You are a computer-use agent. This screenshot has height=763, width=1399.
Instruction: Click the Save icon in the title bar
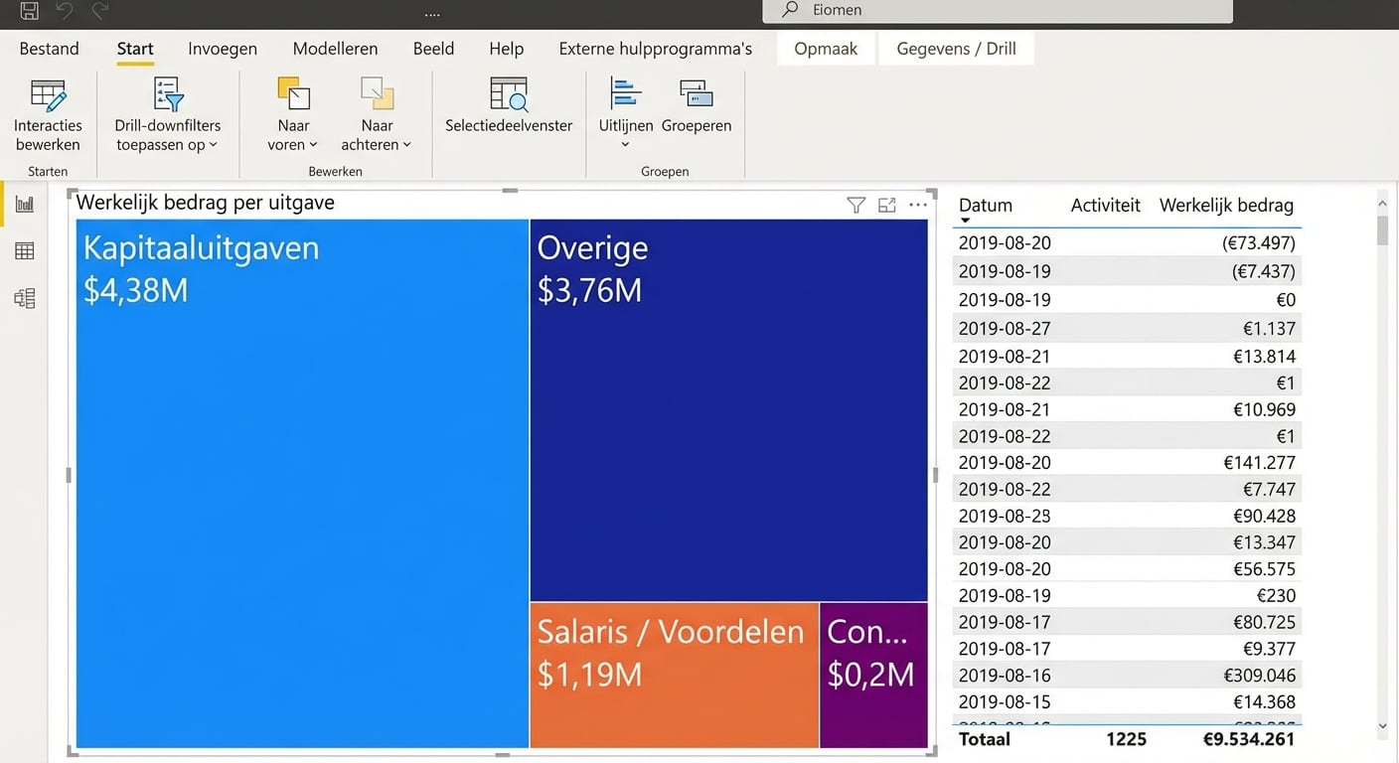tap(27, 13)
